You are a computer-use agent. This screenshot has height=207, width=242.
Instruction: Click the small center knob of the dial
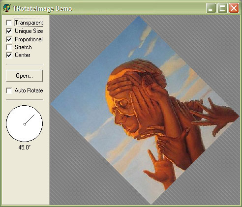25,124
